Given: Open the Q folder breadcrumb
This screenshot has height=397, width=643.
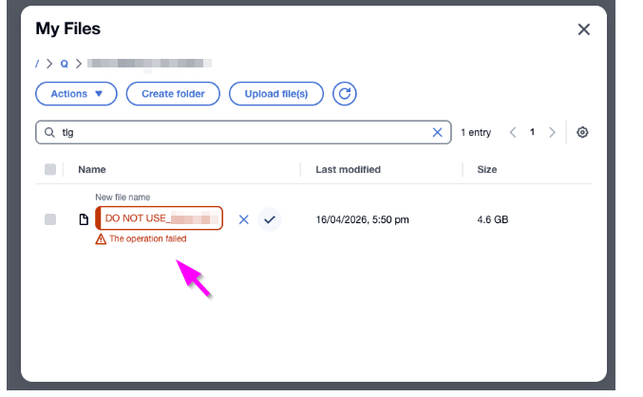Looking at the screenshot, I should pyautogui.click(x=65, y=64).
